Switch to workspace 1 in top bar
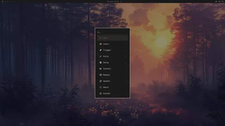Screen dimensions: 225x126 (x=5, y=1)
